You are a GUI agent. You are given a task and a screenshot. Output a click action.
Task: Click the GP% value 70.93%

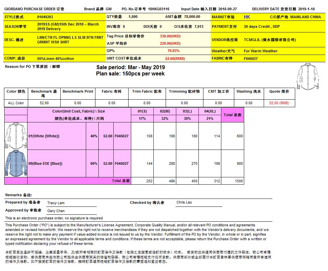173,51
